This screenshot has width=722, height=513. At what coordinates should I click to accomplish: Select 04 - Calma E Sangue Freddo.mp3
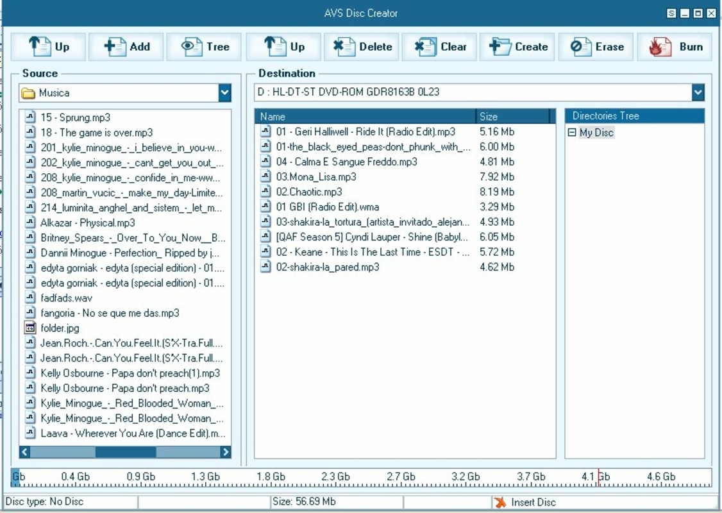[347, 162]
